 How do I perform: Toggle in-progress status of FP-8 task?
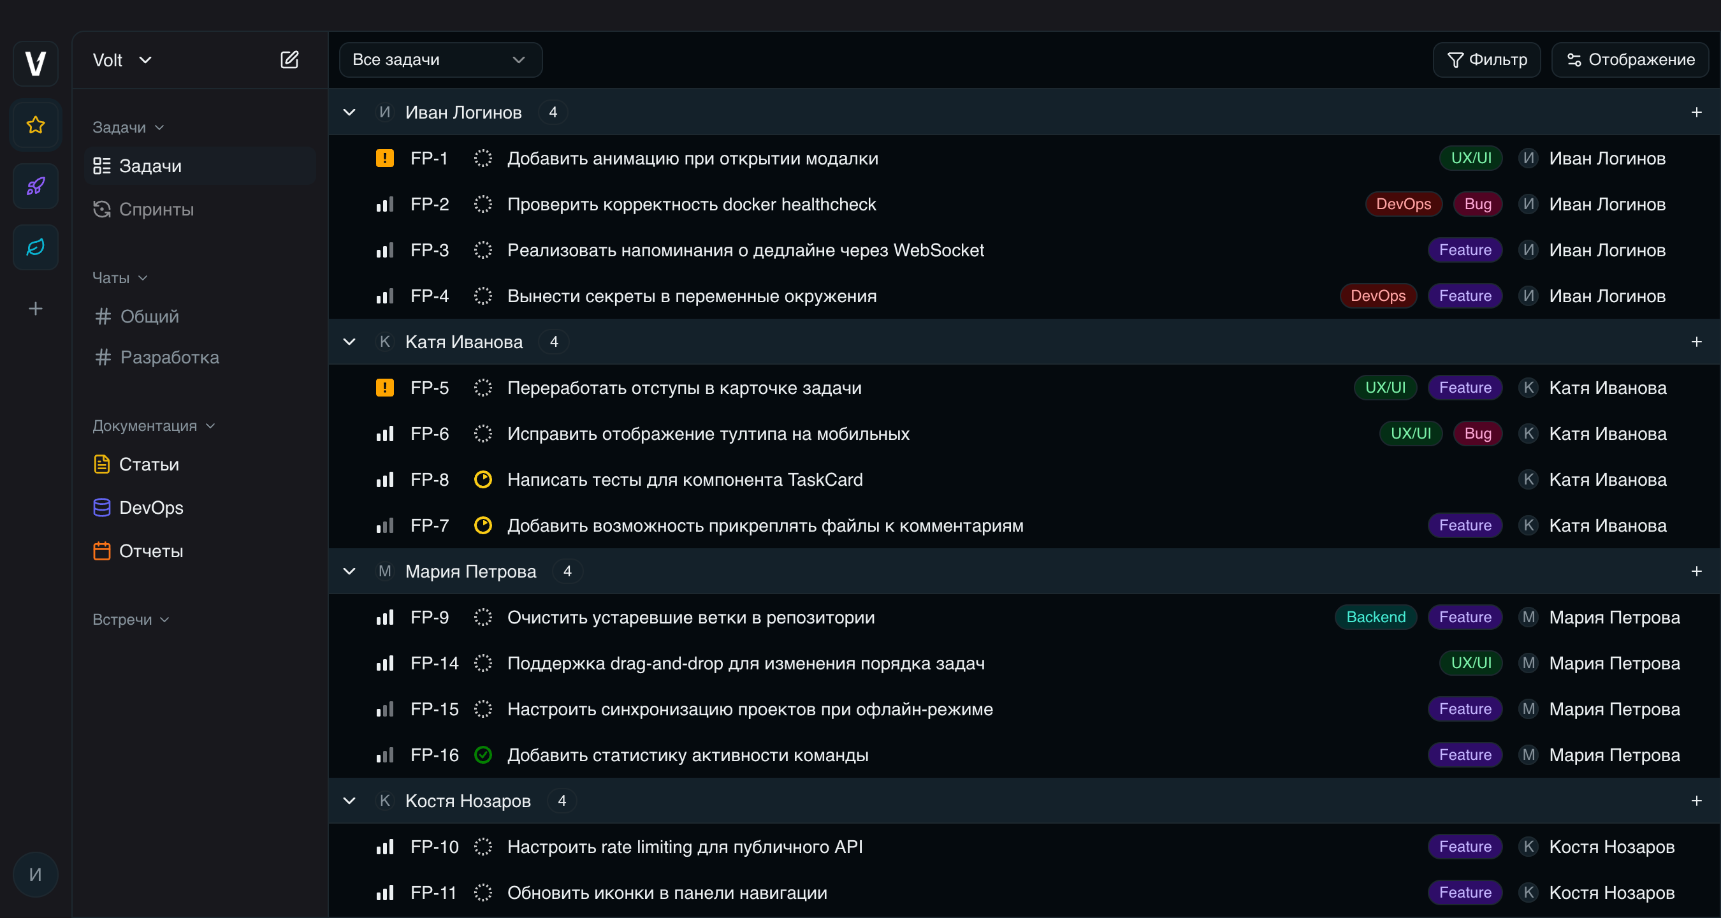click(x=483, y=479)
